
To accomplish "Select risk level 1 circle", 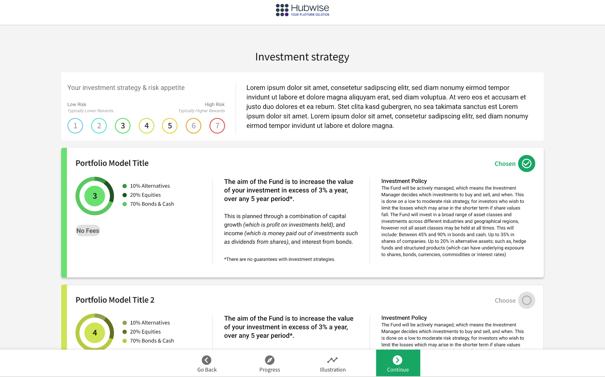I will (x=75, y=126).
